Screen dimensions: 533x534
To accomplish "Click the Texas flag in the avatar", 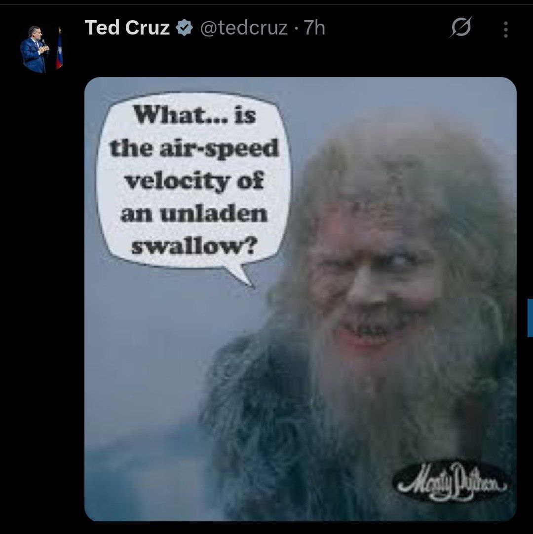I will pos(60,49).
